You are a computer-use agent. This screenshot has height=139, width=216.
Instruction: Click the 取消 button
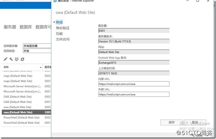click(x=195, y=122)
